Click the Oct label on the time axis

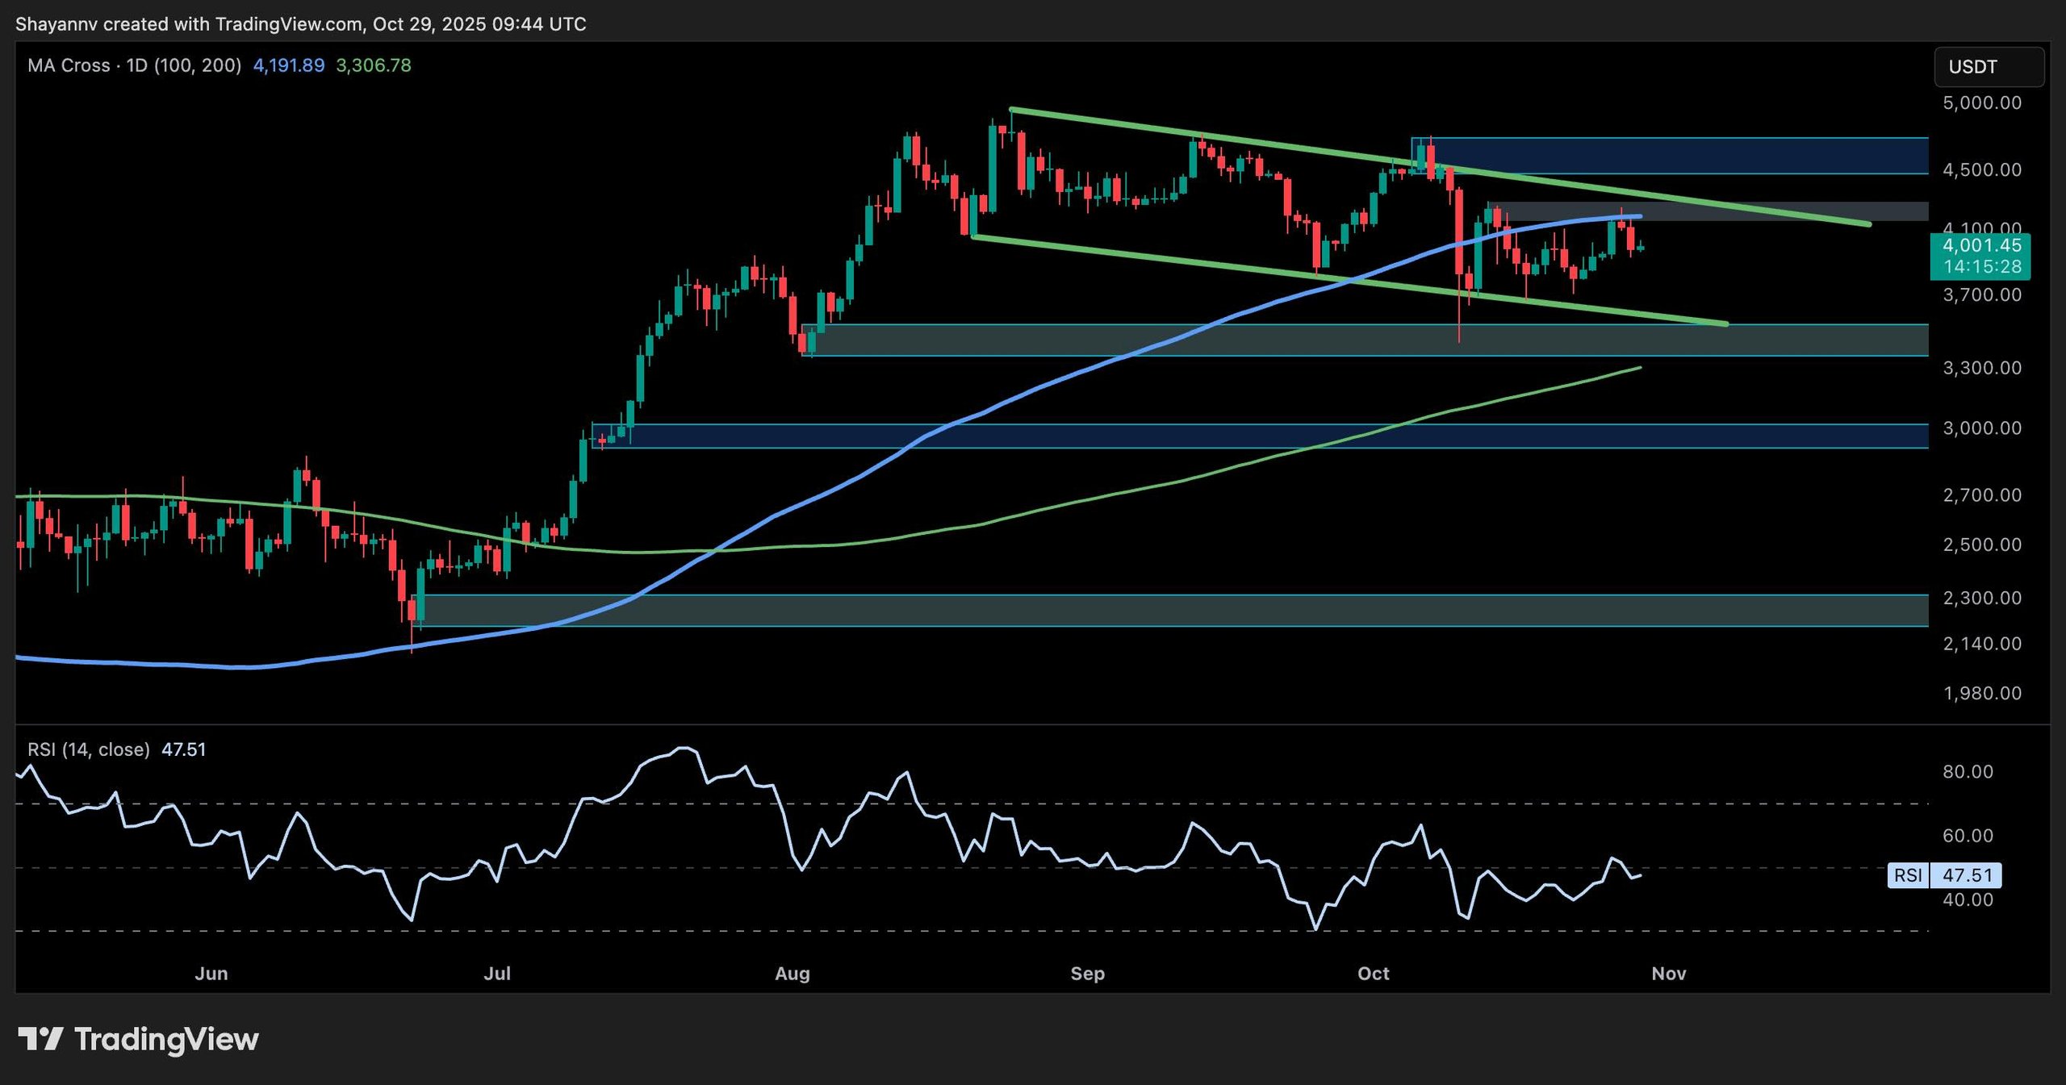[x=1373, y=974]
